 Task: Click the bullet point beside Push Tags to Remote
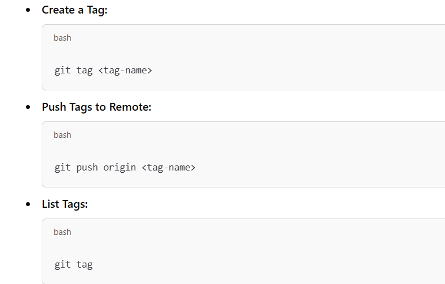pyautogui.click(x=28, y=107)
